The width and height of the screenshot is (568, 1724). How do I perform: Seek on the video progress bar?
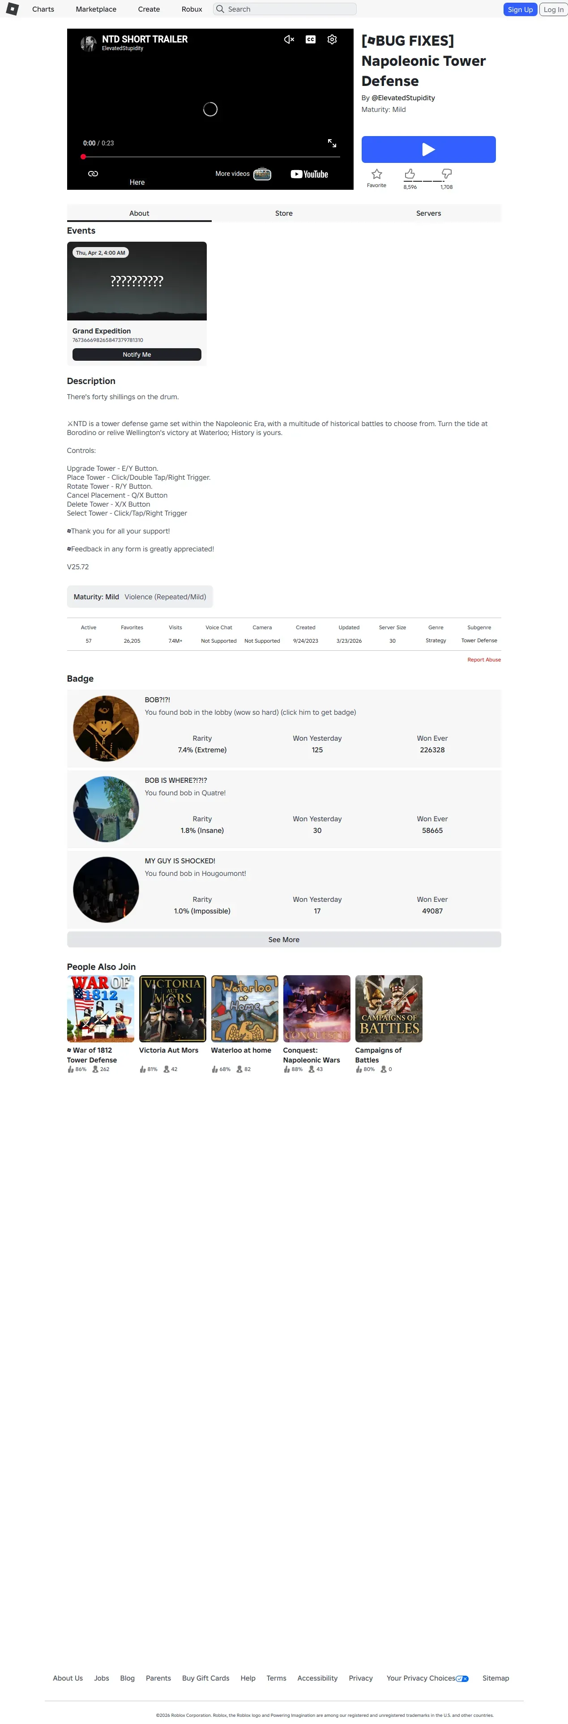[x=211, y=157]
